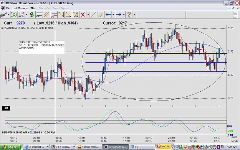Click the black 10 period label

6,108
